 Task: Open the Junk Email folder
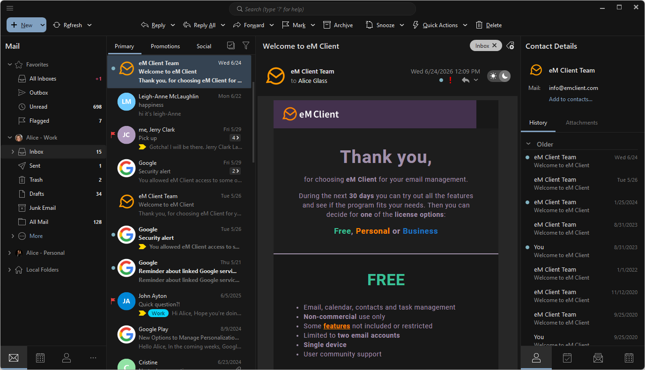[53, 208]
